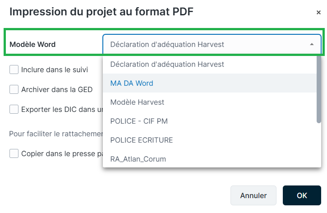
Task: Click the dropdown list scrollbar thumb
Action: tap(319, 89)
